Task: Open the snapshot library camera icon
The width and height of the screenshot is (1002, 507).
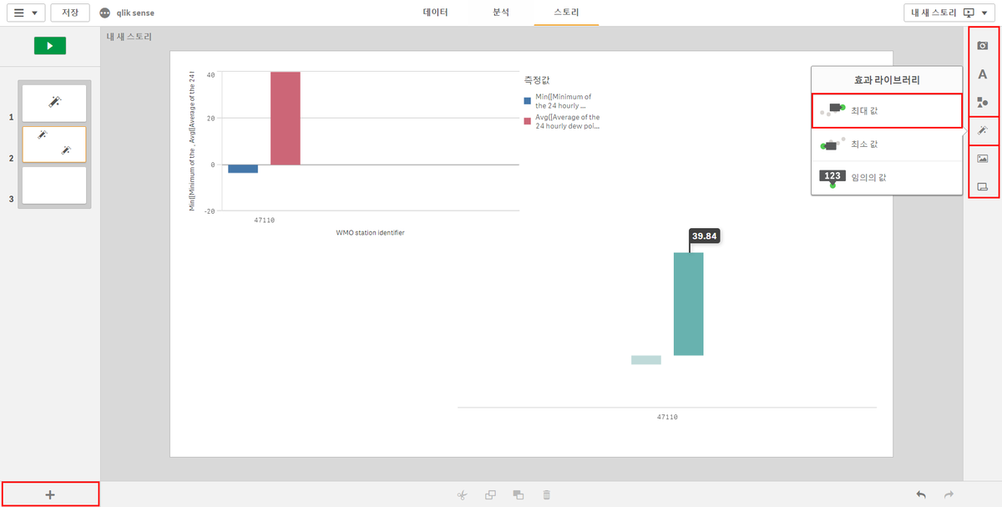Action: [983, 46]
